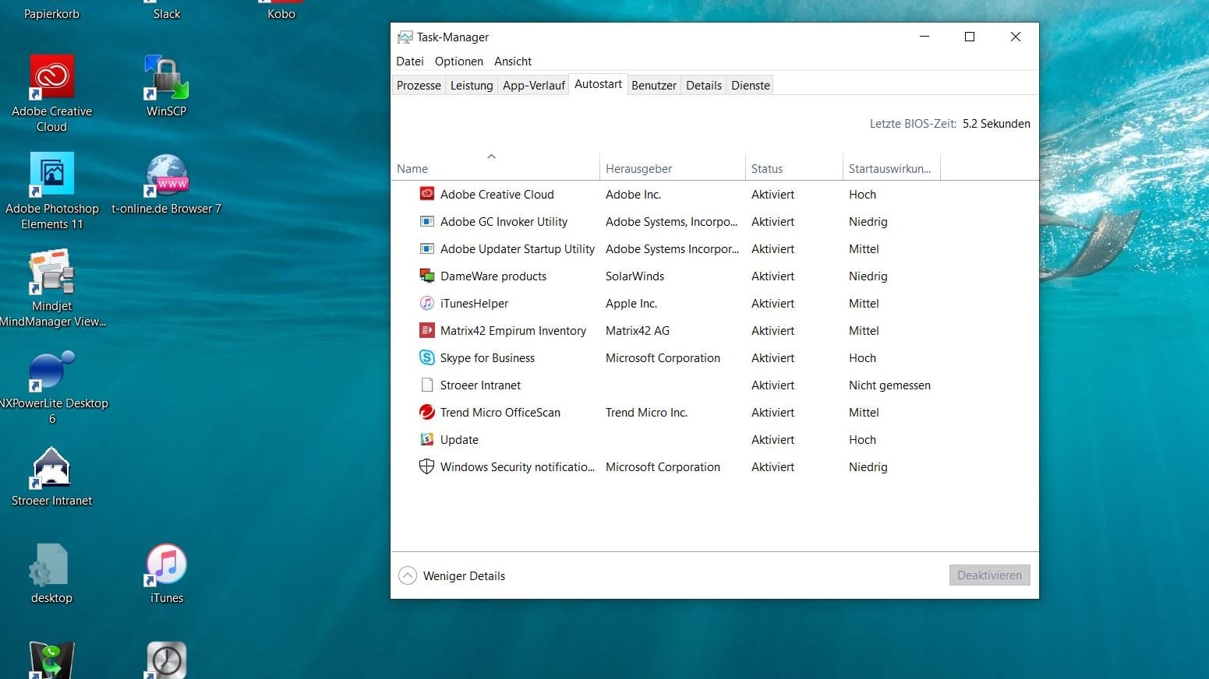Click the Trend Micro OfficeScan row icon
Image resolution: width=1209 pixels, height=679 pixels.
[x=426, y=412]
